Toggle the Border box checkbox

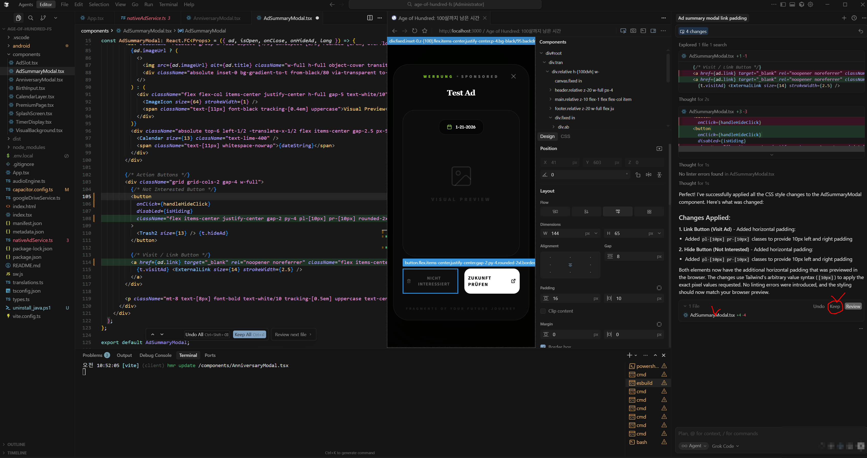543,346
